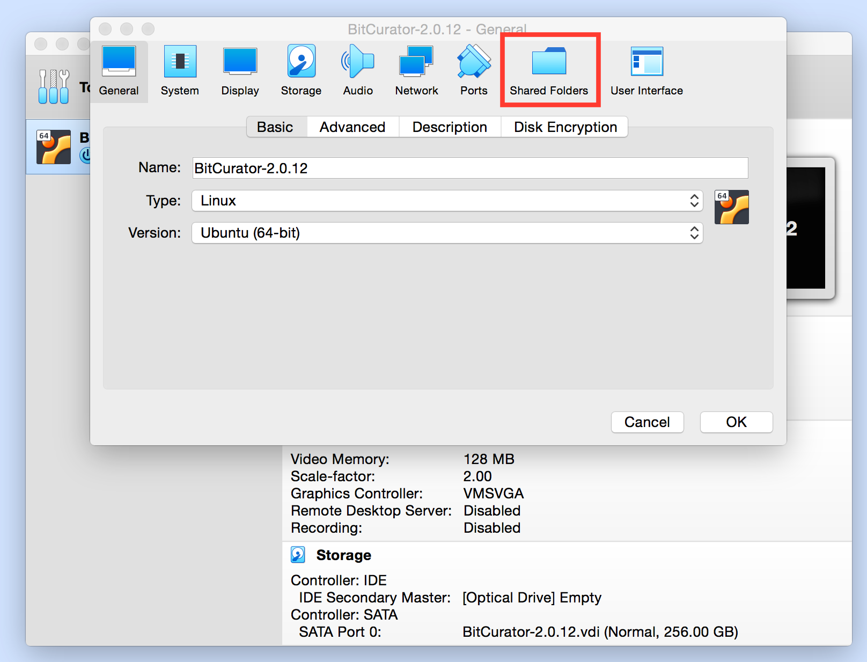Open the Audio settings section

tap(358, 71)
